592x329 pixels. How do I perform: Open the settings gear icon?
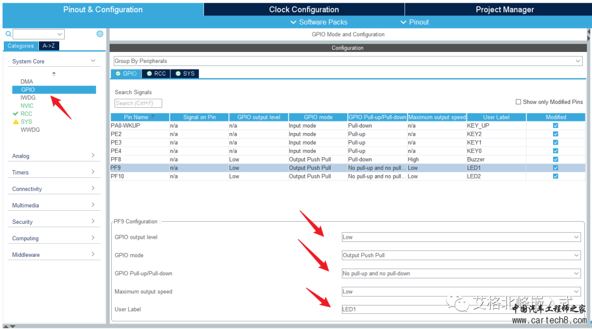pos(100,34)
